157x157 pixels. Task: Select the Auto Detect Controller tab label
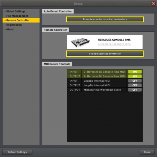click(58, 11)
